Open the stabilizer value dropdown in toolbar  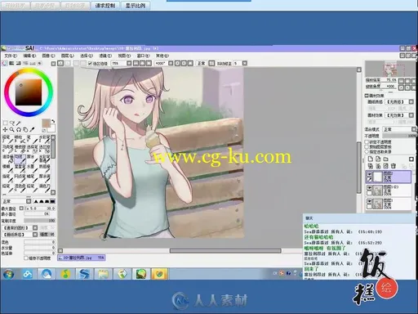tap(245, 63)
